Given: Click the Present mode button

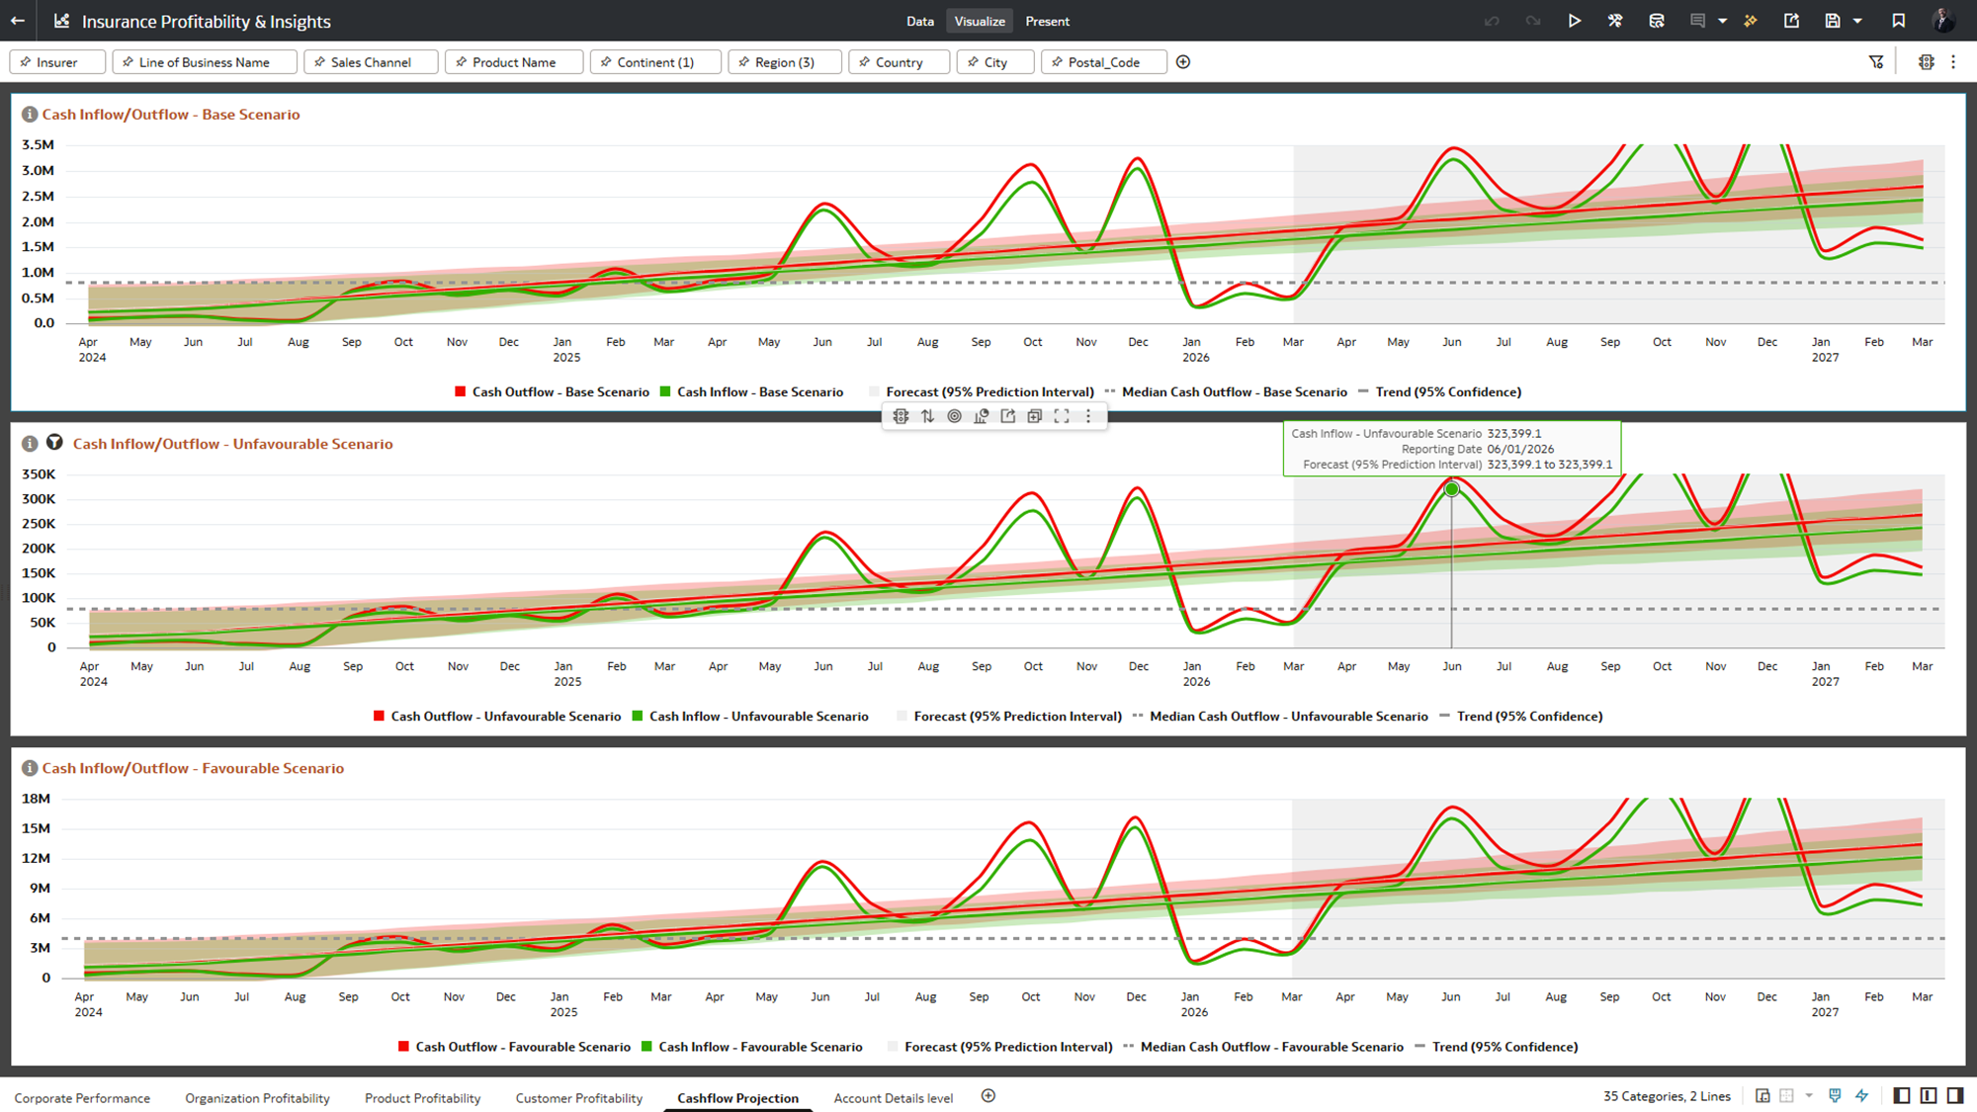Looking at the screenshot, I should 1047,21.
